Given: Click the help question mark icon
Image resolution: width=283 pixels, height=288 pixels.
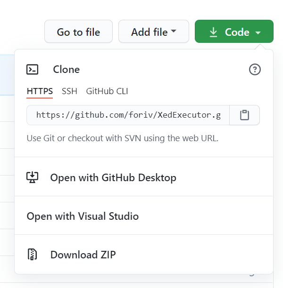Looking at the screenshot, I should [x=255, y=70].
